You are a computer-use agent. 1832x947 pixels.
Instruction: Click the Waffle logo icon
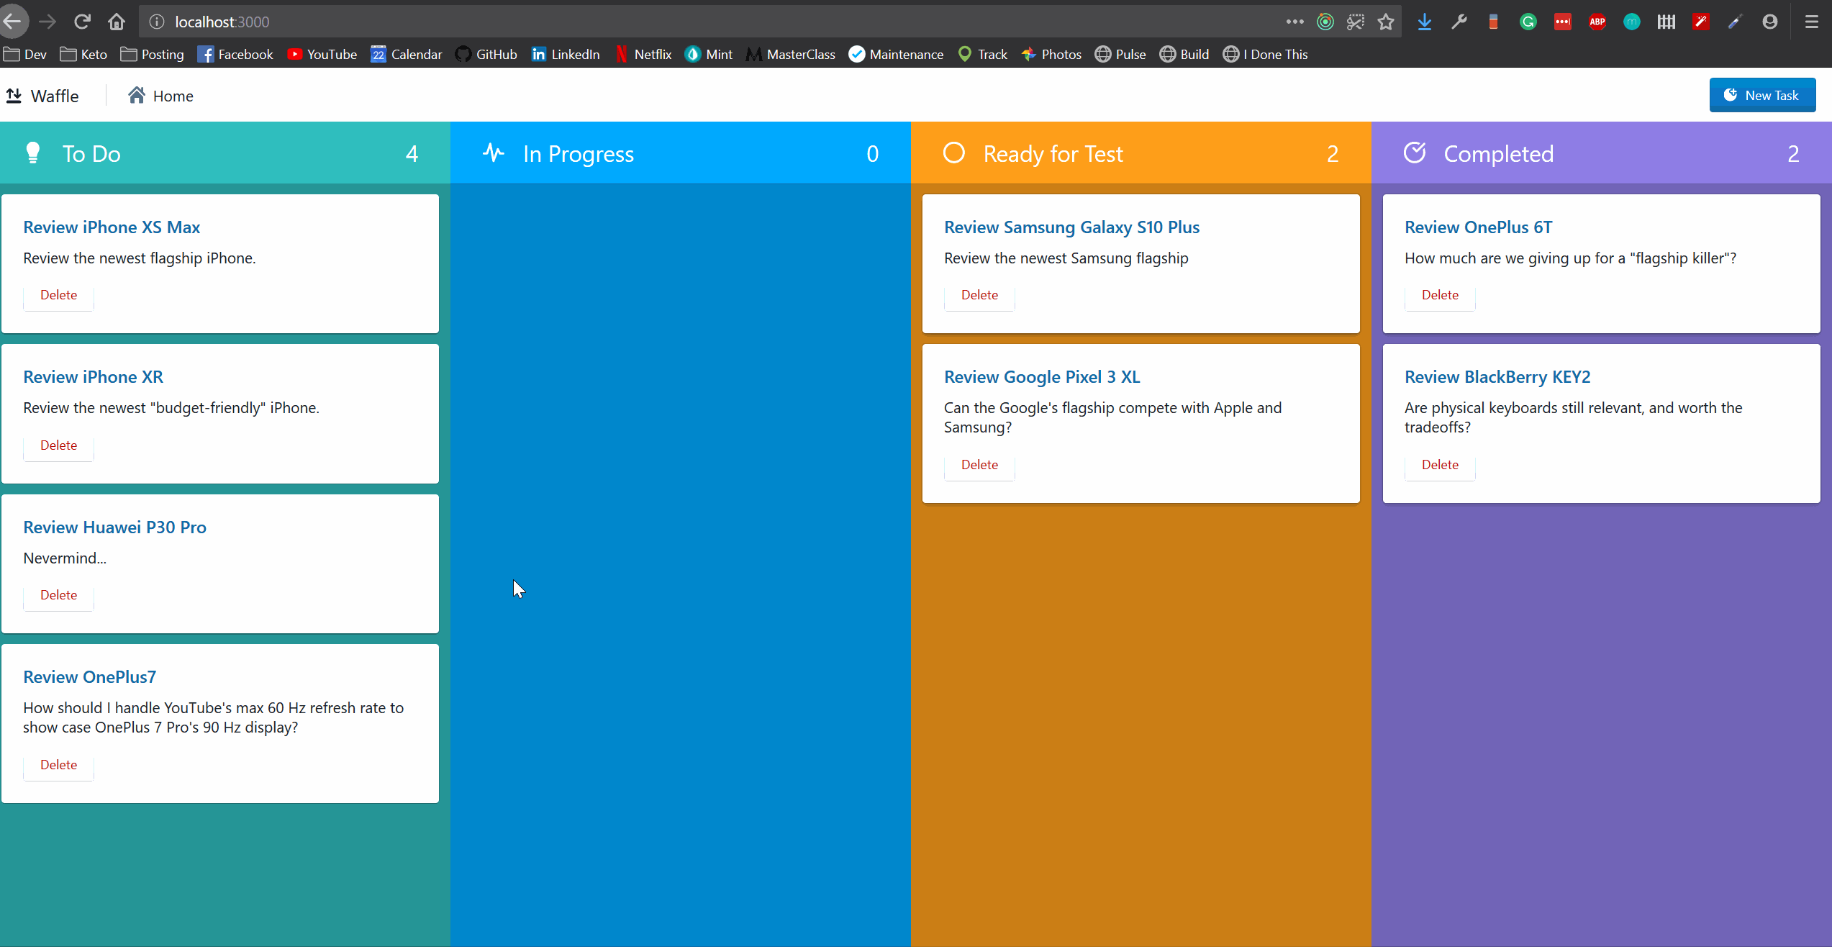tap(14, 96)
